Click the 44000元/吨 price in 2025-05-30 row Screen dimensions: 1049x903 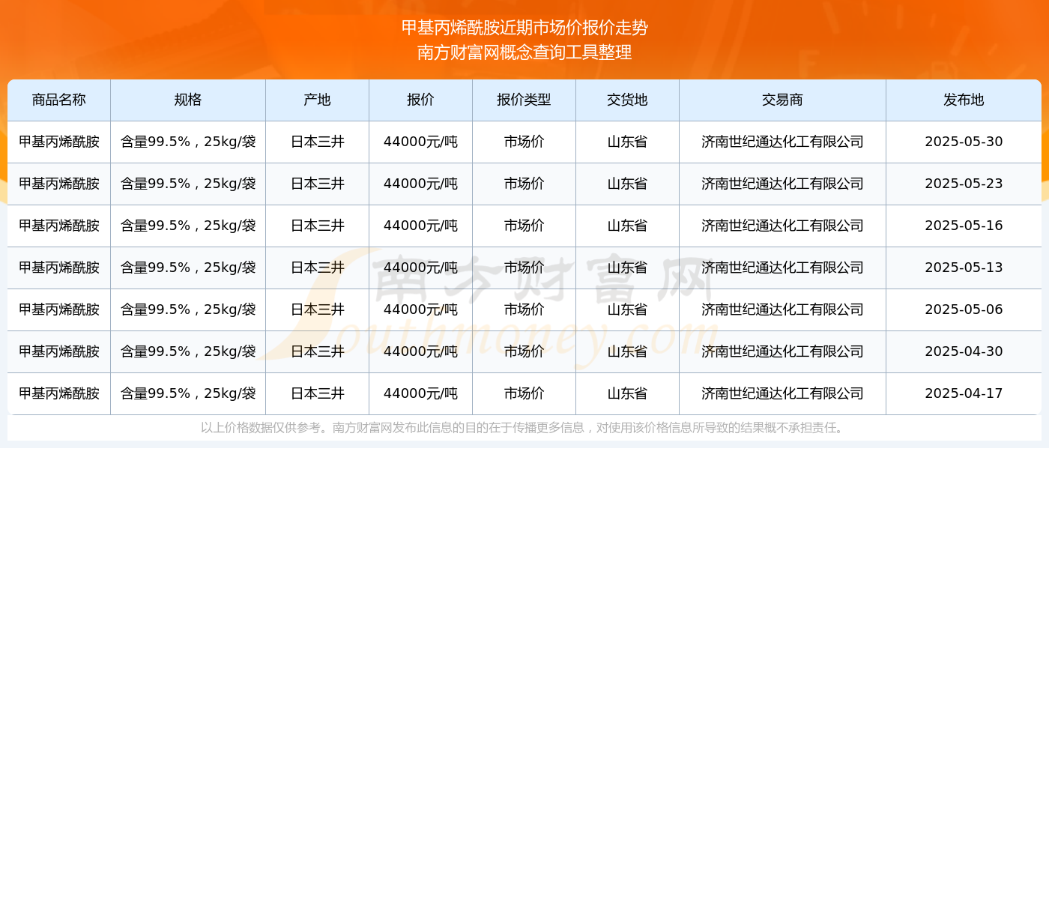pyautogui.click(x=421, y=142)
